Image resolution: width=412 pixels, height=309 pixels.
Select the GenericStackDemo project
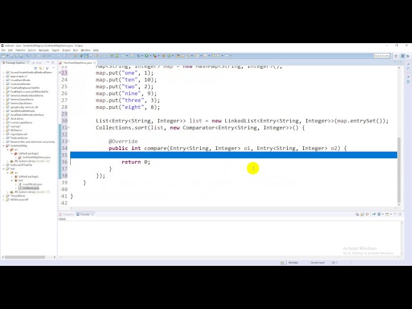(21, 103)
